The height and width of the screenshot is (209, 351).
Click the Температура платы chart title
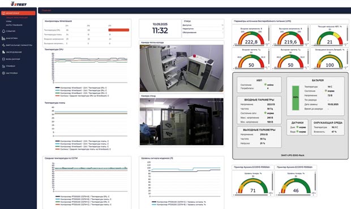tap(55, 103)
